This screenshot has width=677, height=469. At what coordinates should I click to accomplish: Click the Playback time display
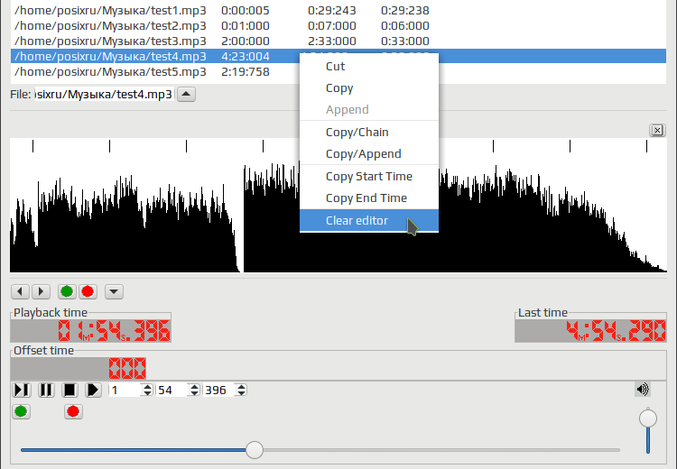point(90,331)
